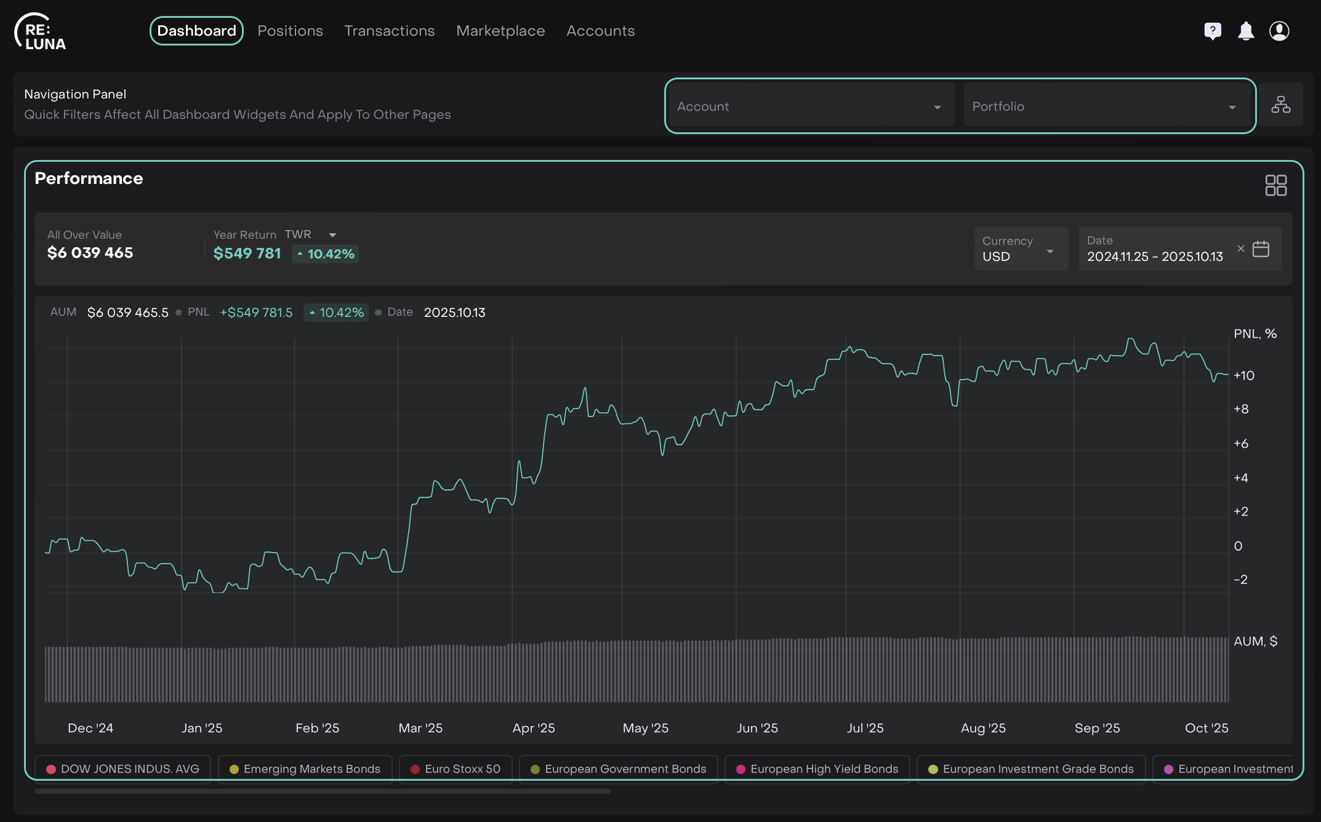Expand the Currency USD dropdown
The image size is (1321, 822).
click(x=1020, y=249)
